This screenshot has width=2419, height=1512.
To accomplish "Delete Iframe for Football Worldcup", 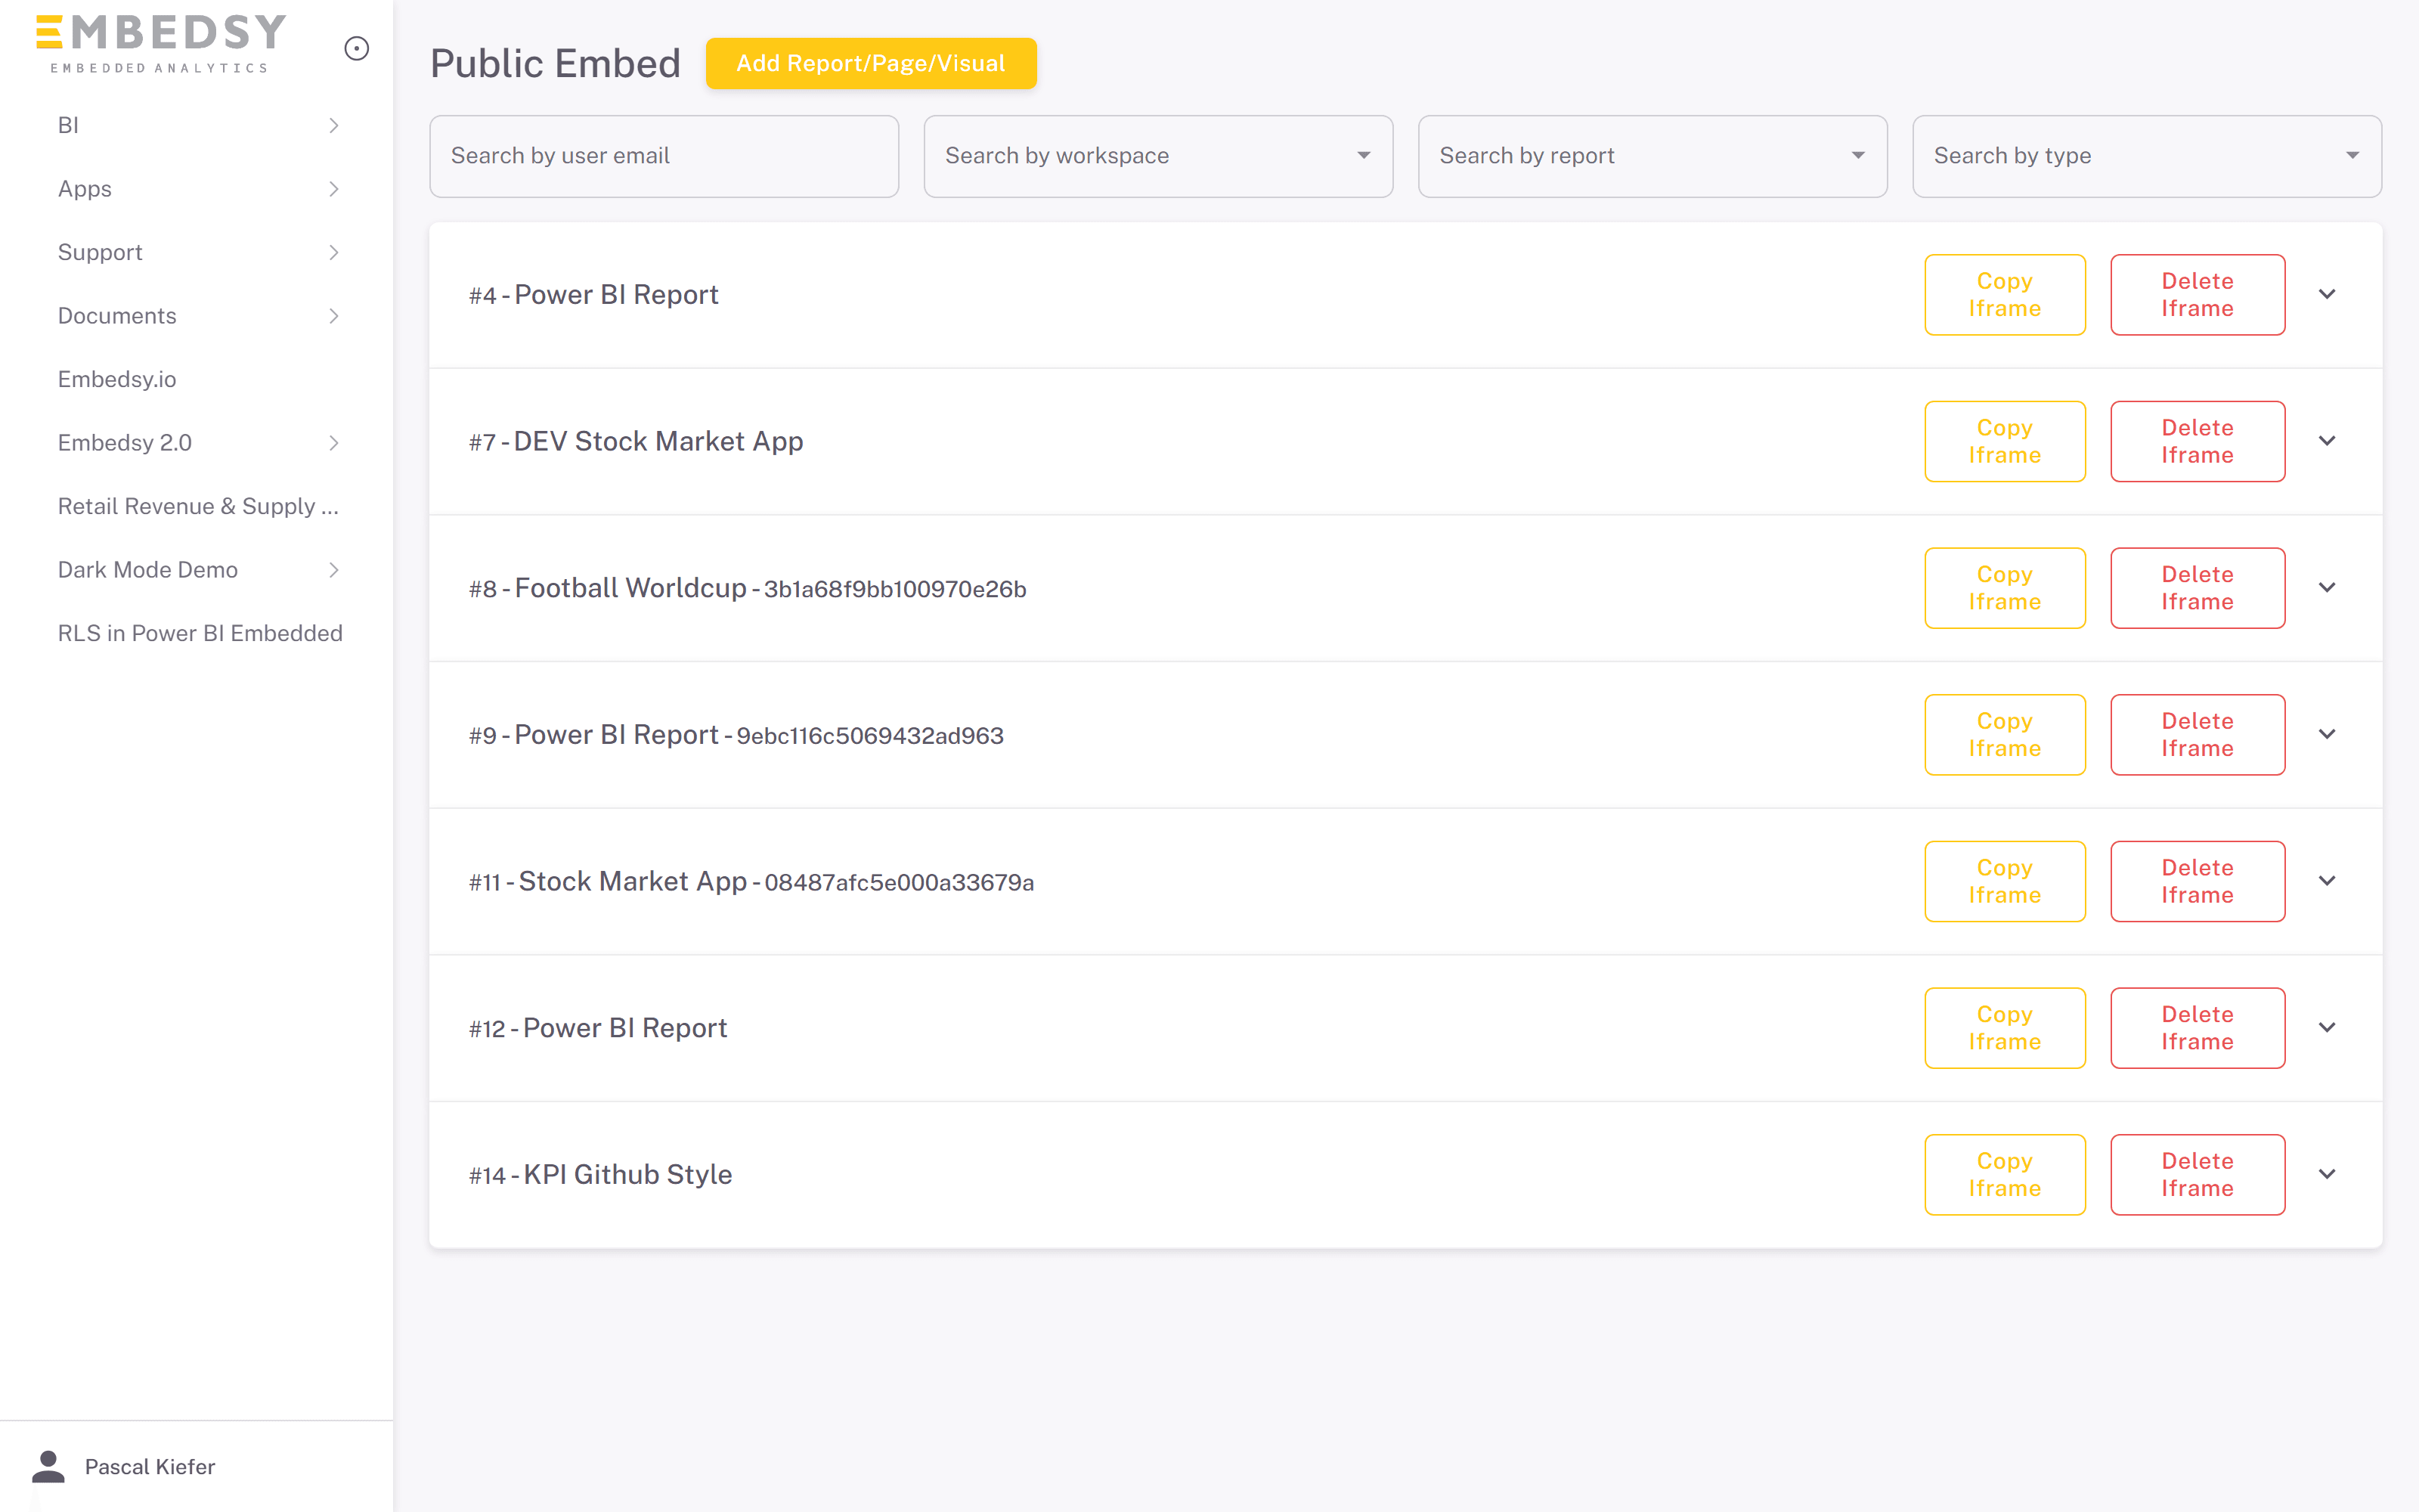I will click(2197, 588).
